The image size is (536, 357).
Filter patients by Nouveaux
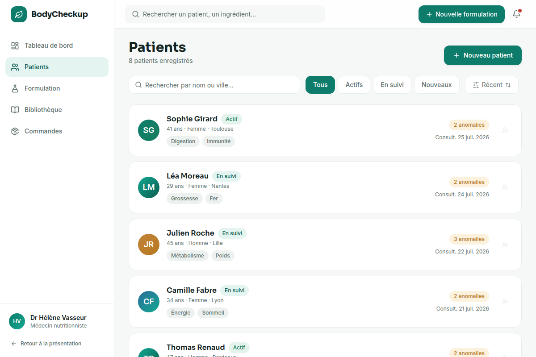pyautogui.click(x=437, y=85)
